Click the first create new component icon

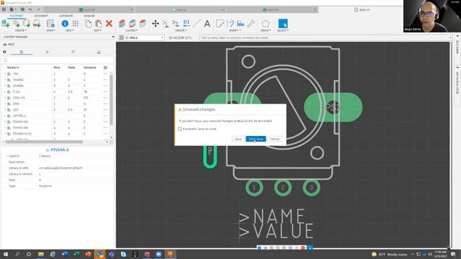6,24
